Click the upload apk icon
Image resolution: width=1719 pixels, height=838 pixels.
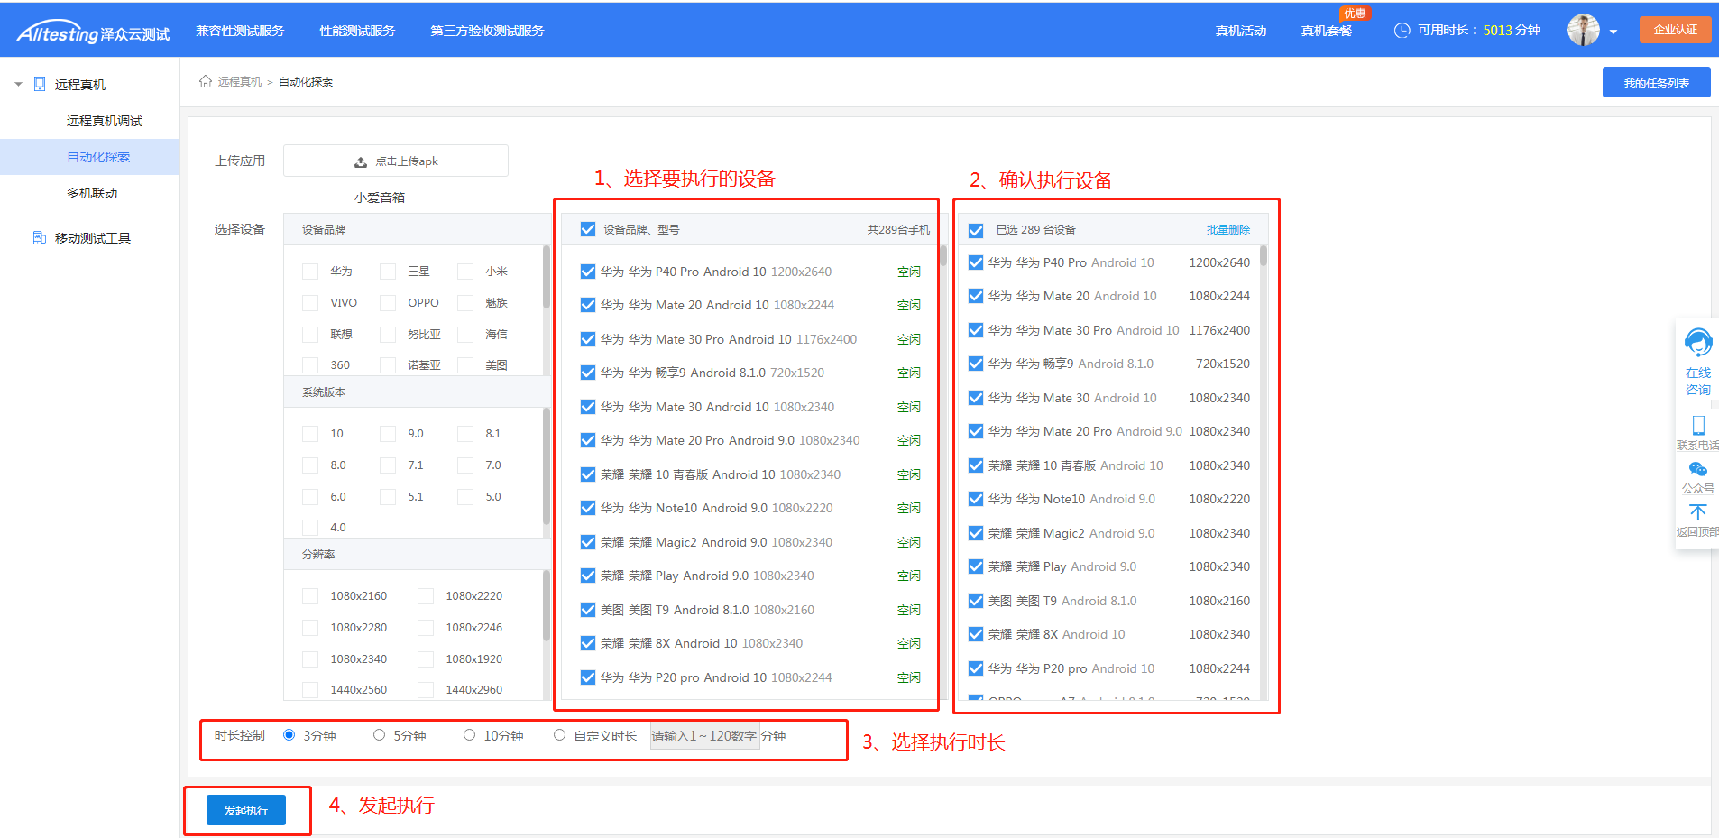click(361, 161)
